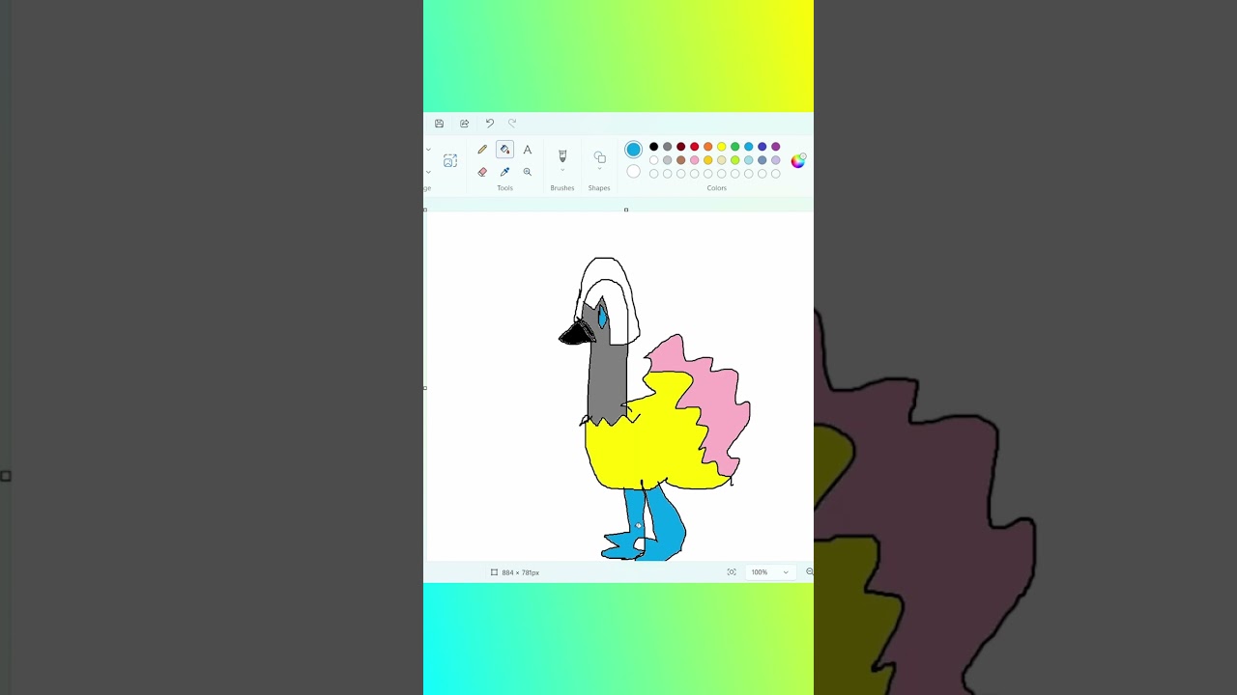This screenshot has height=695, width=1237.
Task: Open the Edit colors color wheel
Action: click(x=798, y=160)
